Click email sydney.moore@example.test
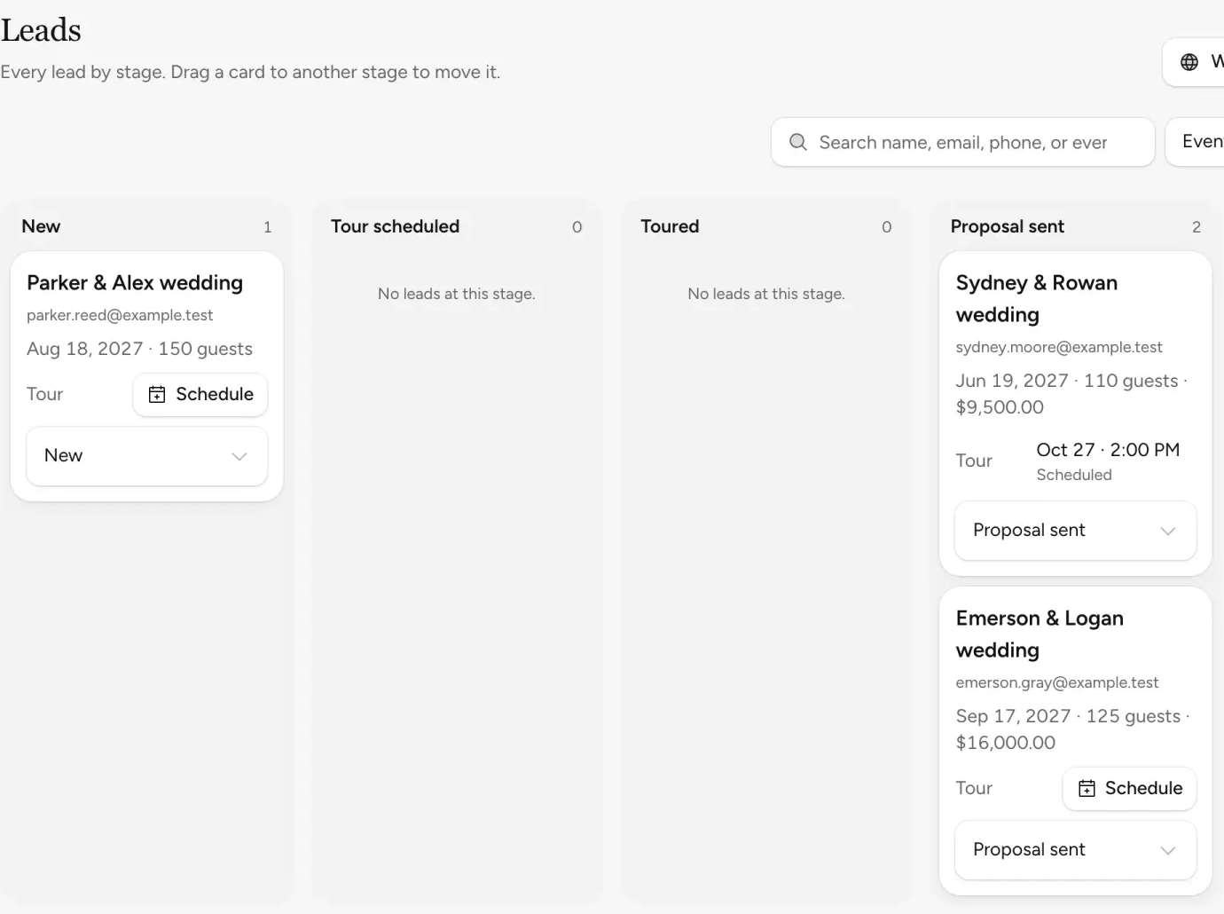1224x914 pixels. pos(1059,348)
